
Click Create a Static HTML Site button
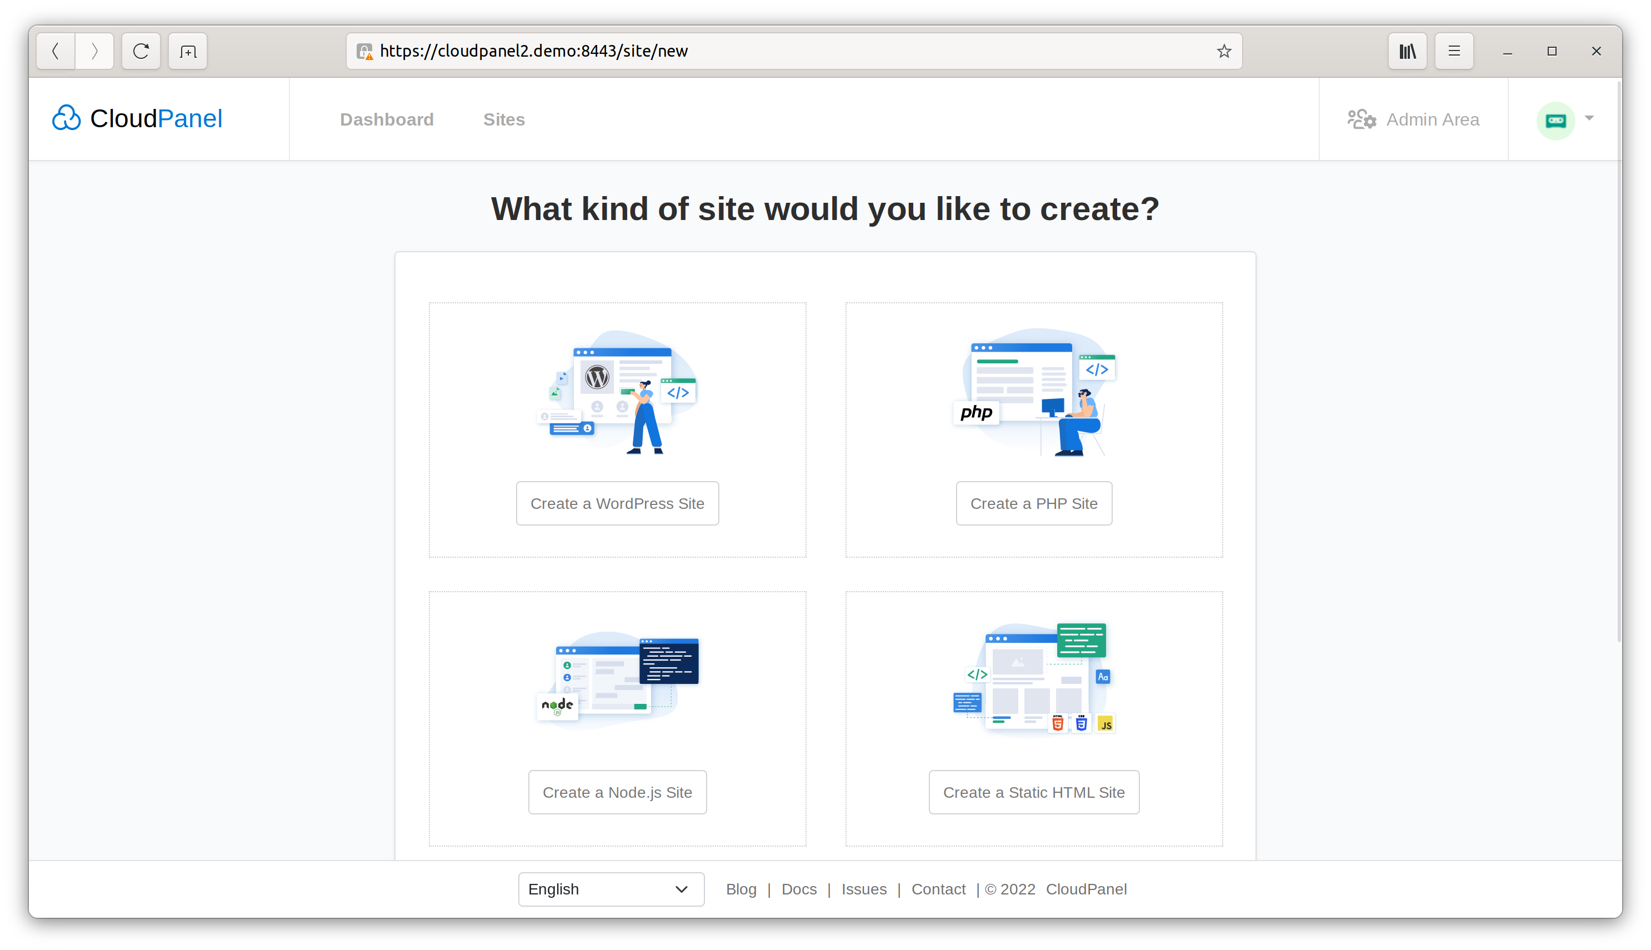pyautogui.click(x=1034, y=792)
